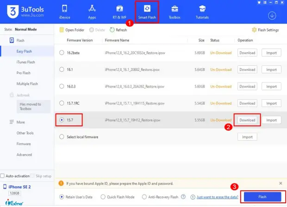The height and width of the screenshot is (207, 287).
Task: Download the 16.1 firmware
Action: pyautogui.click(x=247, y=69)
